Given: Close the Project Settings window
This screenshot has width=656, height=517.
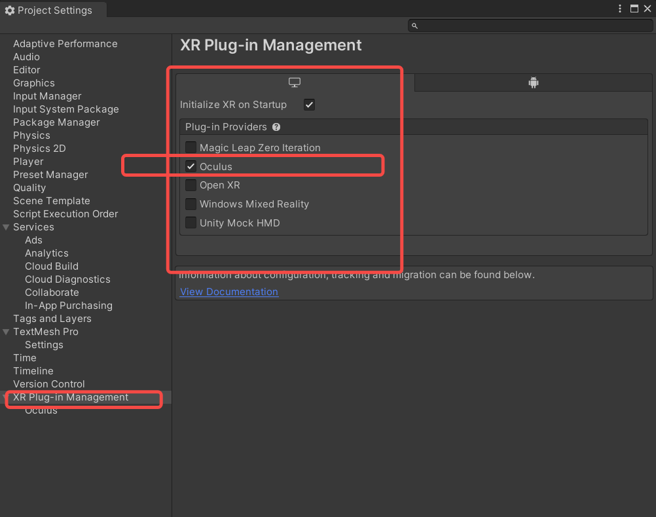Looking at the screenshot, I should click(647, 9).
